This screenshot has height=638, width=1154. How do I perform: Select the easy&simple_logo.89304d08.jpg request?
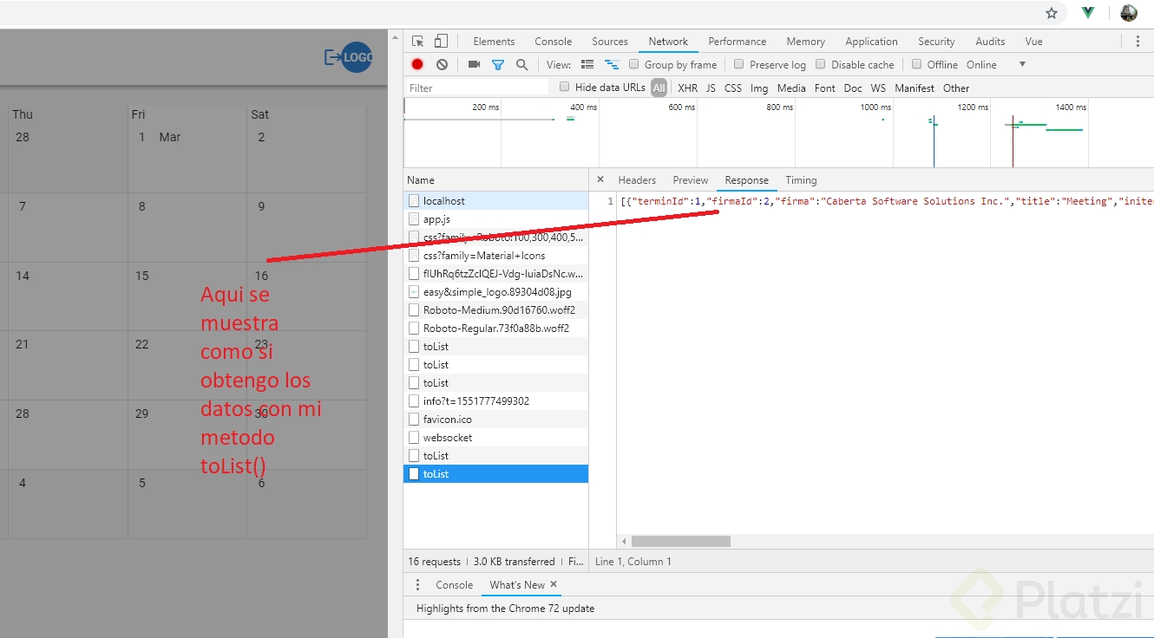[496, 291]
